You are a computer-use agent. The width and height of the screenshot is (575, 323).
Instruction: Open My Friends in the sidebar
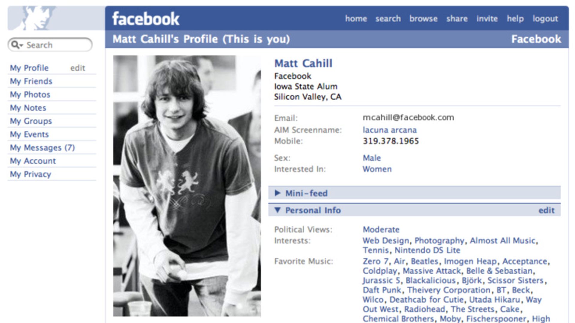31,81
